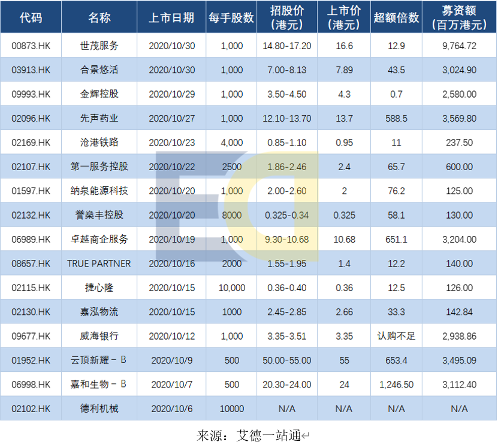Select stock code 06998.HK
The width and height of the screenshot is (498, 448).
(x=31, y=385)
